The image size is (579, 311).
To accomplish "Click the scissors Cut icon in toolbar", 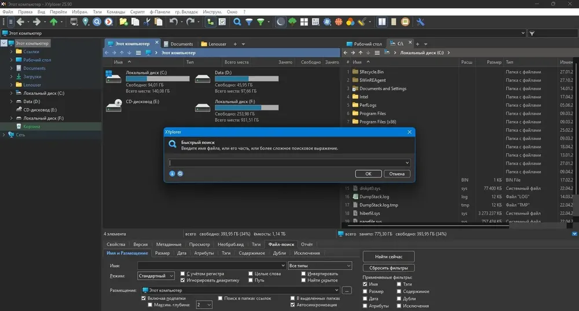I will (147, 22).
